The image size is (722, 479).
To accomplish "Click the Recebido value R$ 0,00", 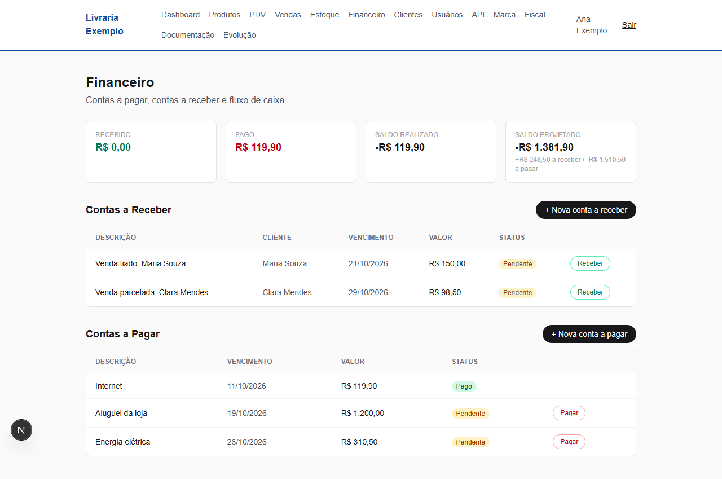I will [113, 147].
